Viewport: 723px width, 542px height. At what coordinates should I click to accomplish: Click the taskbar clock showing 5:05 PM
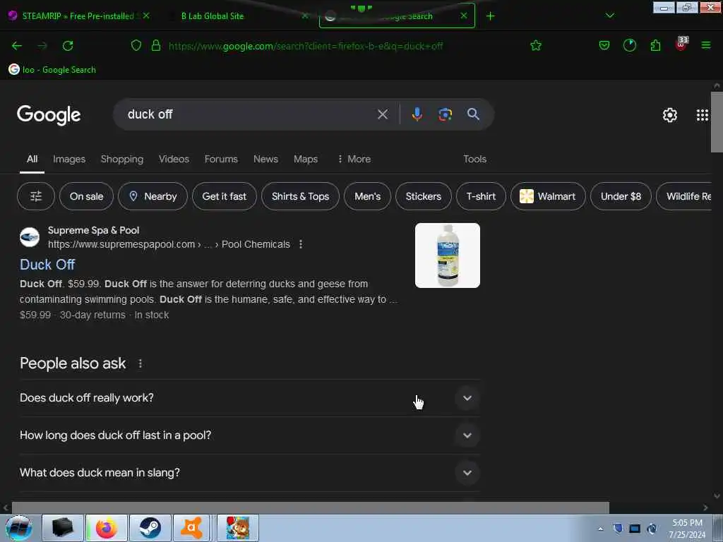(687, 529)
